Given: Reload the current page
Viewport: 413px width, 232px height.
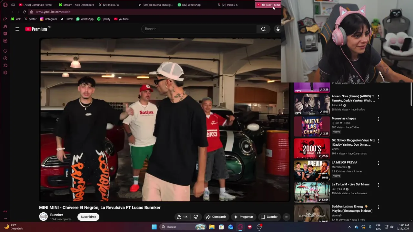Looking at the screenshot, I should click(x=24, y=12).
